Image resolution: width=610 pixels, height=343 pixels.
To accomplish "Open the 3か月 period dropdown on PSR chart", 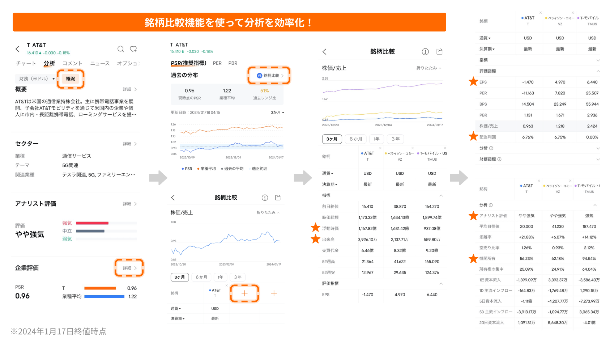I will 277,113.
